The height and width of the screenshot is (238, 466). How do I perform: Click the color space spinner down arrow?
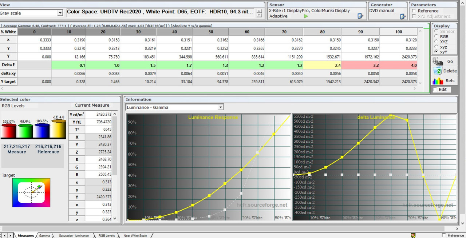259,16
